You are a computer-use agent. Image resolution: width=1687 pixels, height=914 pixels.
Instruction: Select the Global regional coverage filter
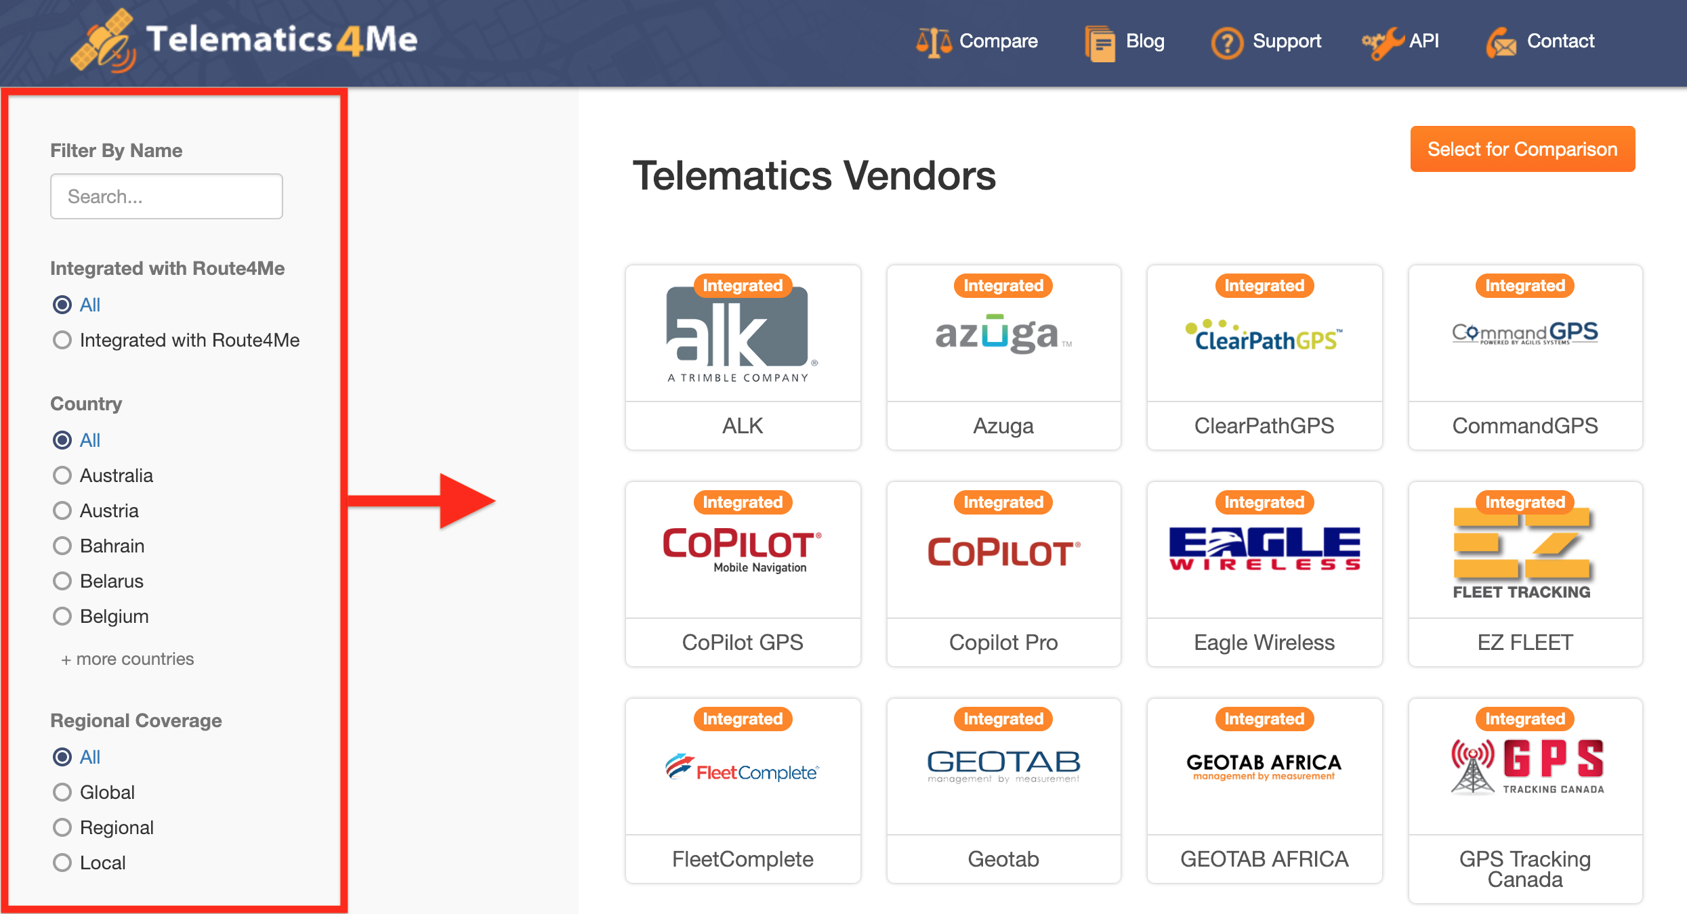pos(63,791)
